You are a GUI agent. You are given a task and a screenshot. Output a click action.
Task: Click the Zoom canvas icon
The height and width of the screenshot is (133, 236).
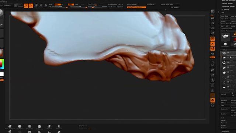tap(212, 24)
